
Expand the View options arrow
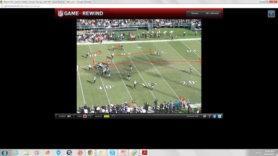pyautogui.click(x=89, y=116)
